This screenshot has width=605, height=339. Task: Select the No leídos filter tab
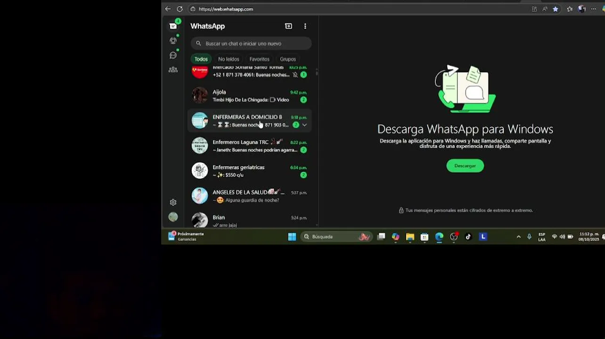pyautogui.click(x=229, y=59)
